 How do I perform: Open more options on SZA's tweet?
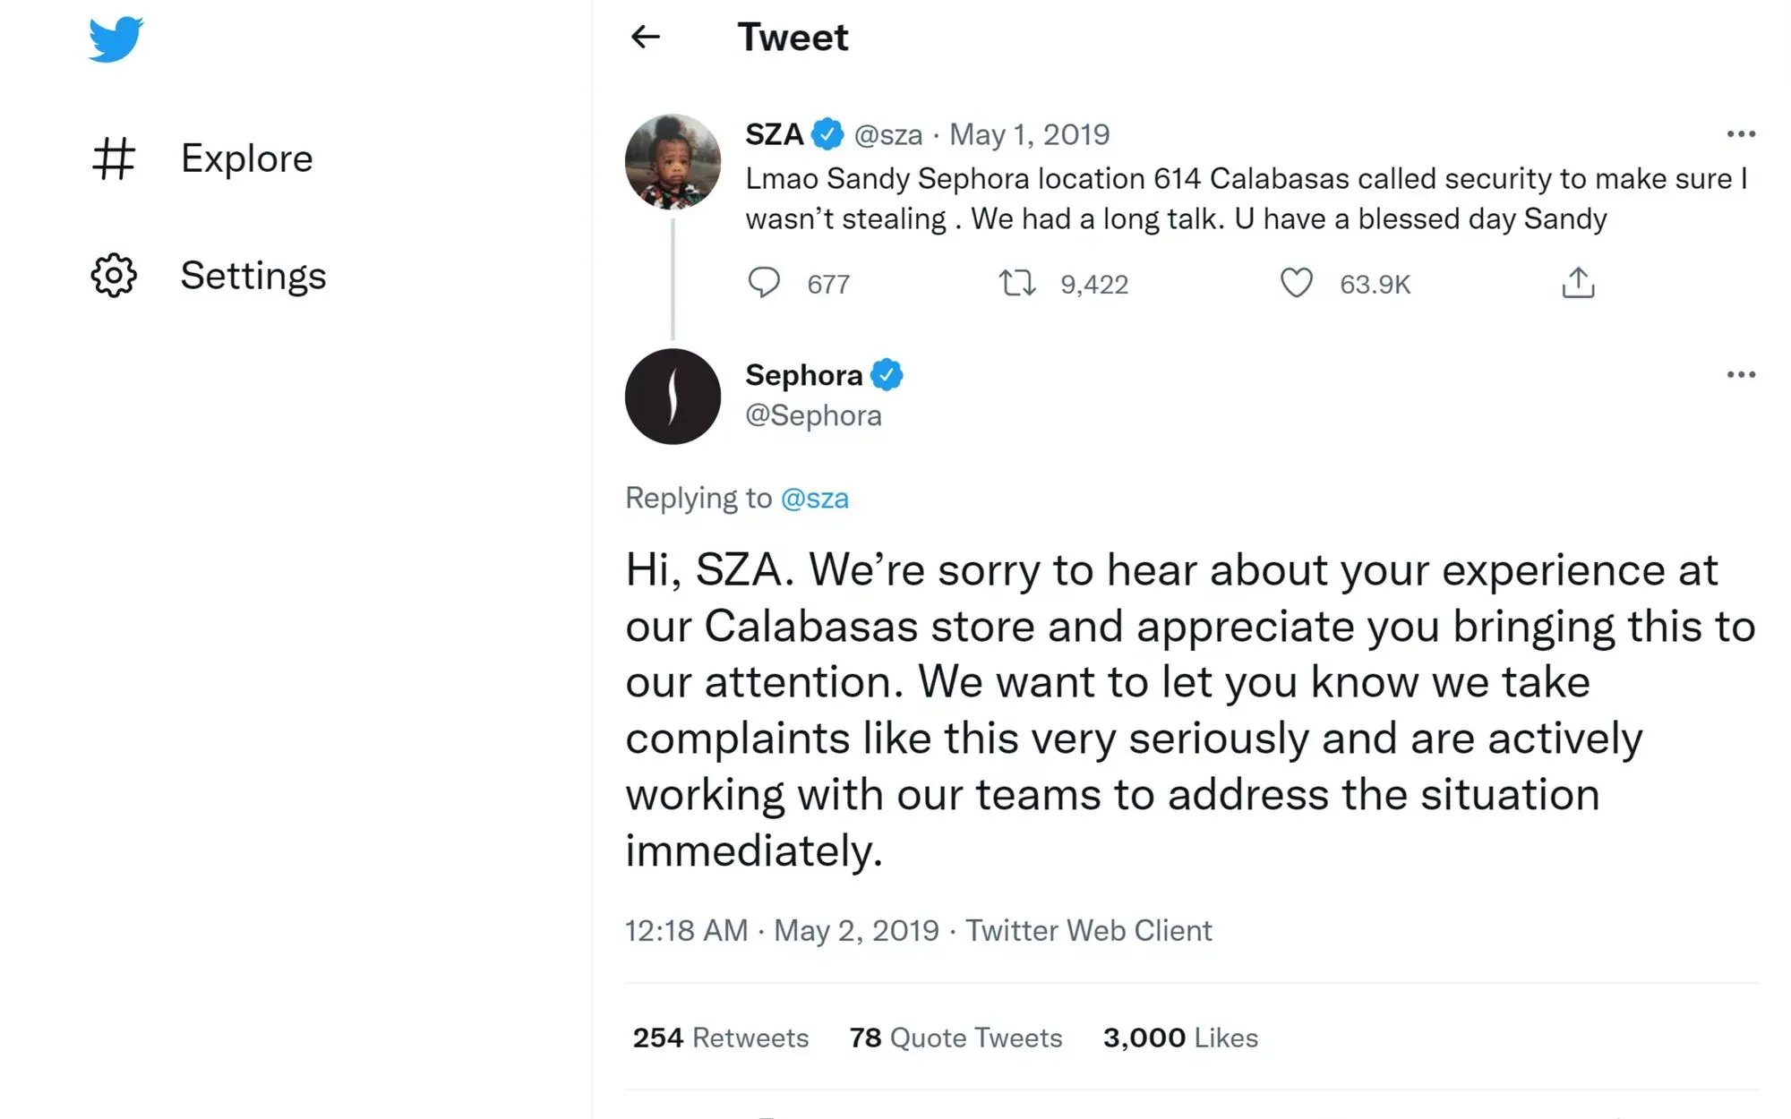[1741, 134]
